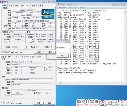Click the 99.8 MHz bus speed value
This screenshot has width=127, height=106.
pos(18,39)
